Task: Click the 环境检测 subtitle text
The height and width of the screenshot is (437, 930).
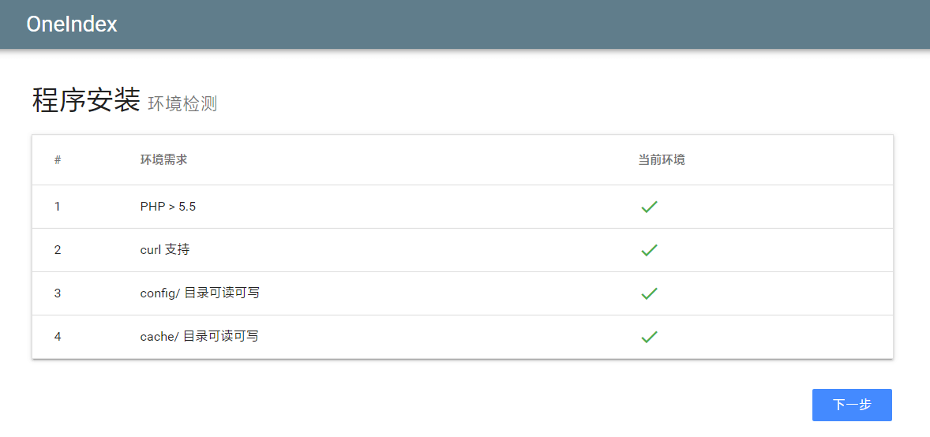Action: pos(182,104)
